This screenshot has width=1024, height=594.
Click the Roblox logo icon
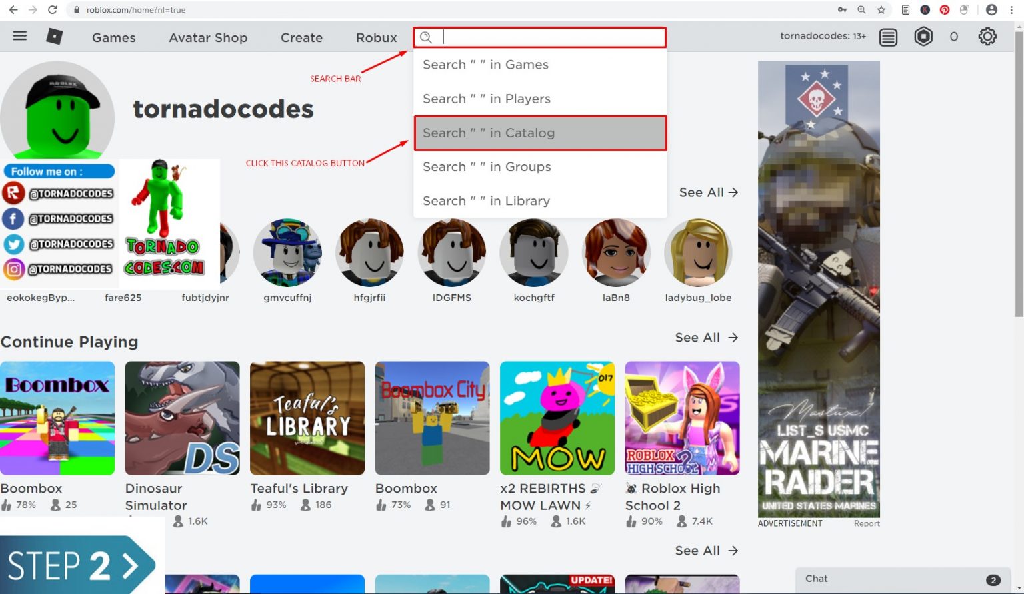[55, 36]
